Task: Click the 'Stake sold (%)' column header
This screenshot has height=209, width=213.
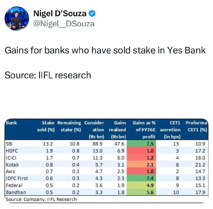Action: (x=46, y=126)
